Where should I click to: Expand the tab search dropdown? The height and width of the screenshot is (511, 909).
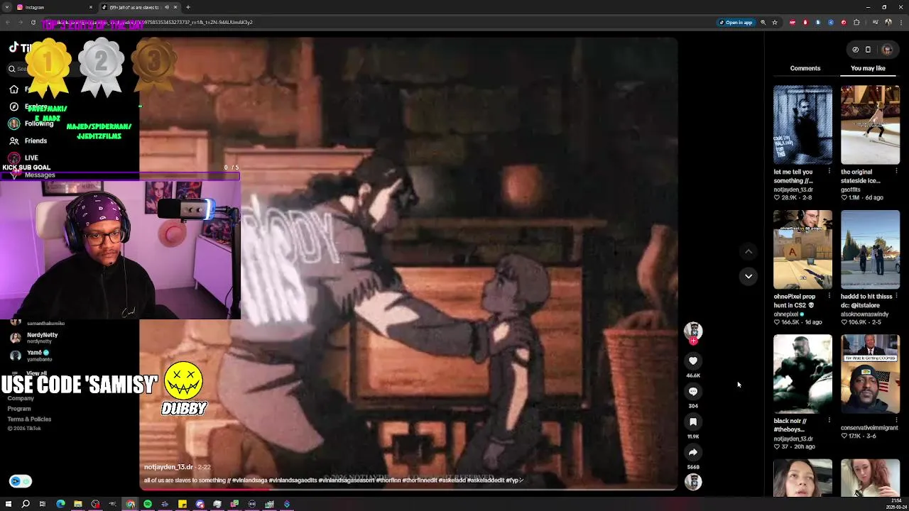click(x=7, y=7)
